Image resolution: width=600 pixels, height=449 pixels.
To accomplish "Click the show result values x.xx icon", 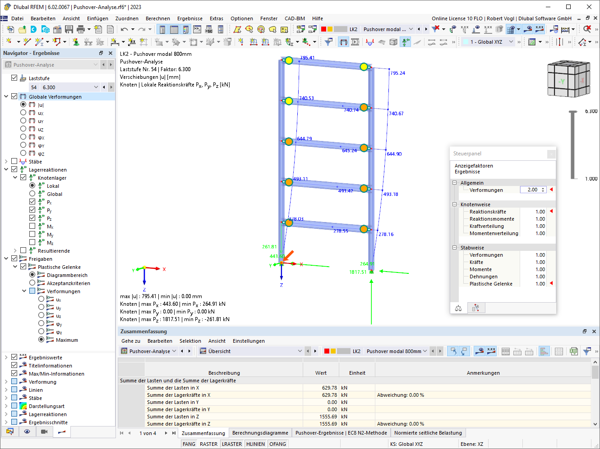I will point(540,29).
